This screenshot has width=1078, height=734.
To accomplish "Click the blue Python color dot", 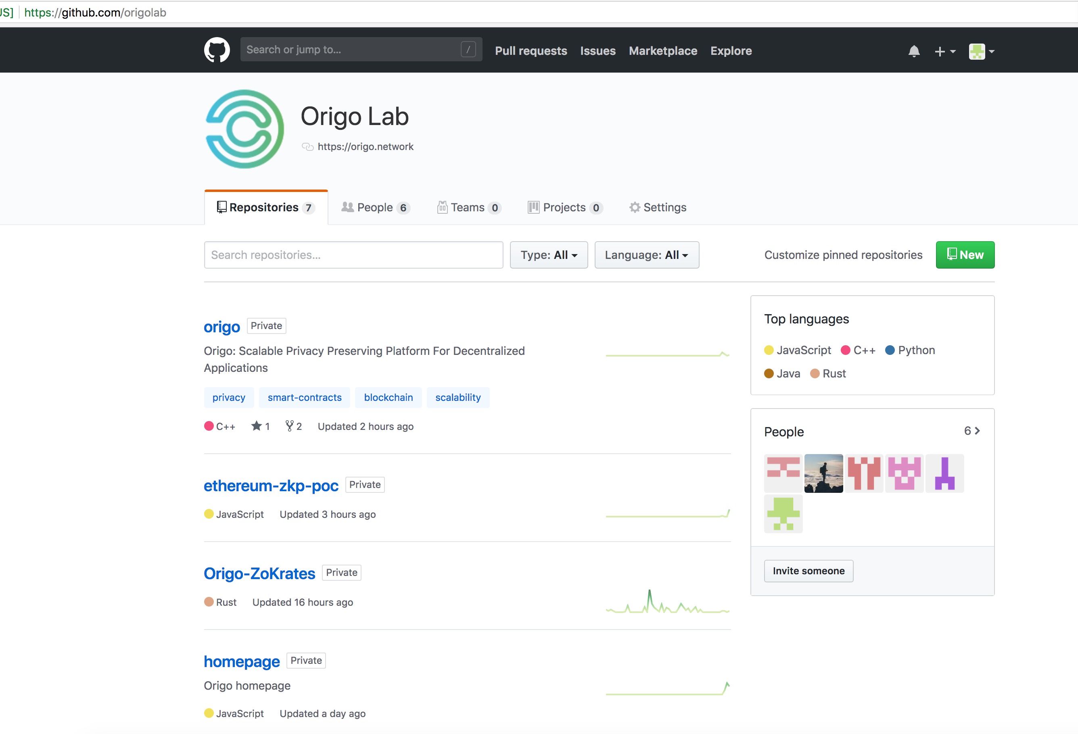I will [x=890, y=350].
